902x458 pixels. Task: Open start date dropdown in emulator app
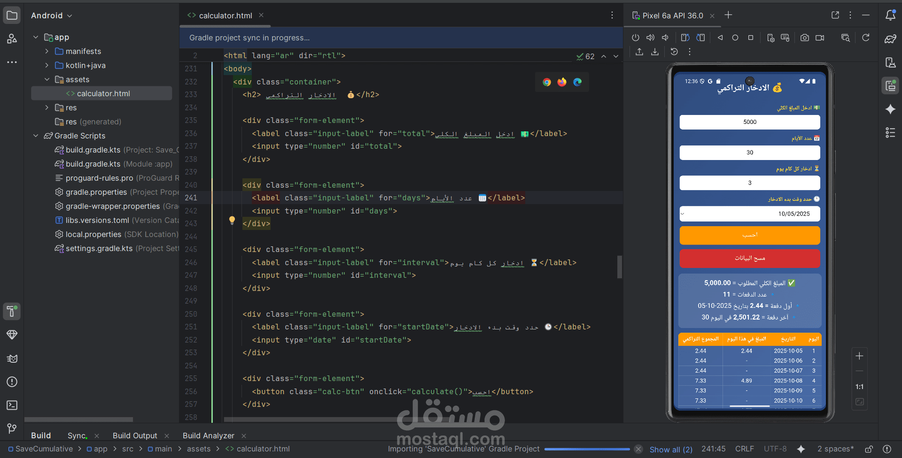750,214
